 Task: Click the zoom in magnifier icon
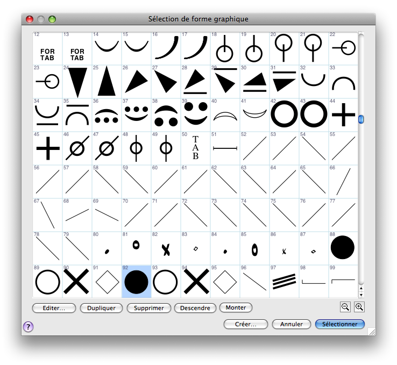coord(359,306)
